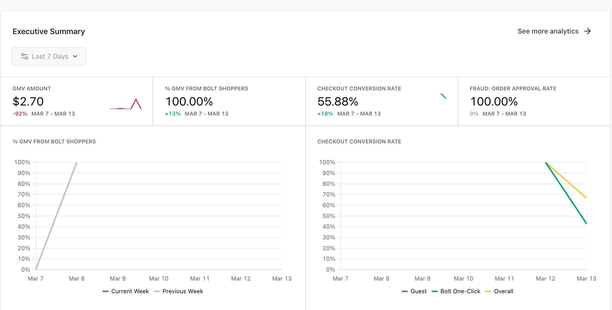Click the gray Previous Week legend swatch
612x310 pixels.
[157, 291]
